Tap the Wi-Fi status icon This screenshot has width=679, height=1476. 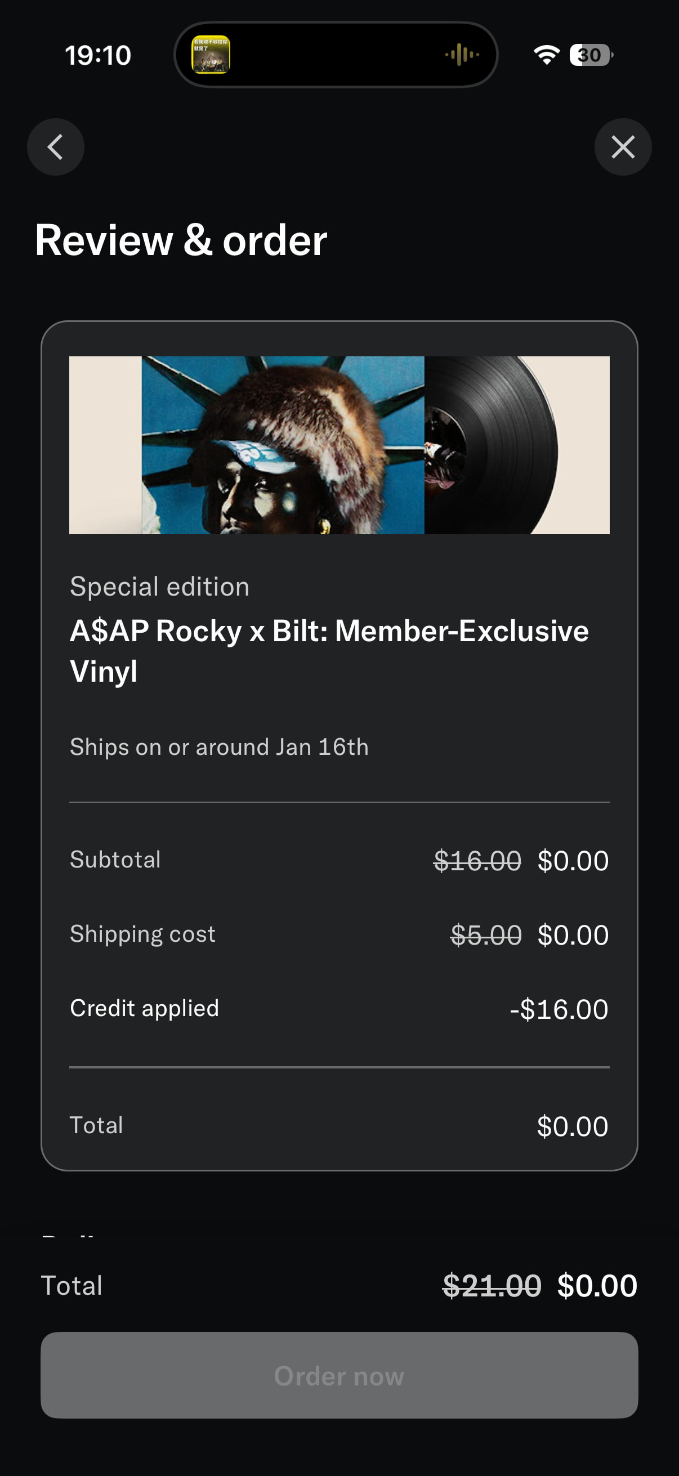pyautogui.click(x=546, y=55)
